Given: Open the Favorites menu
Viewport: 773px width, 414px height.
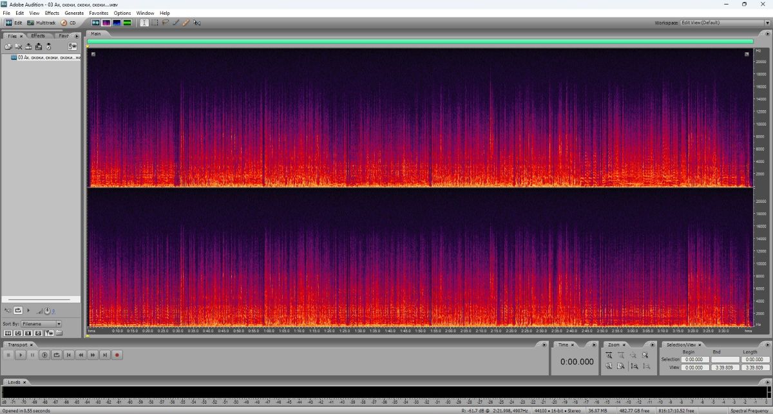Looking at the screenshot, I should [99, 13].
